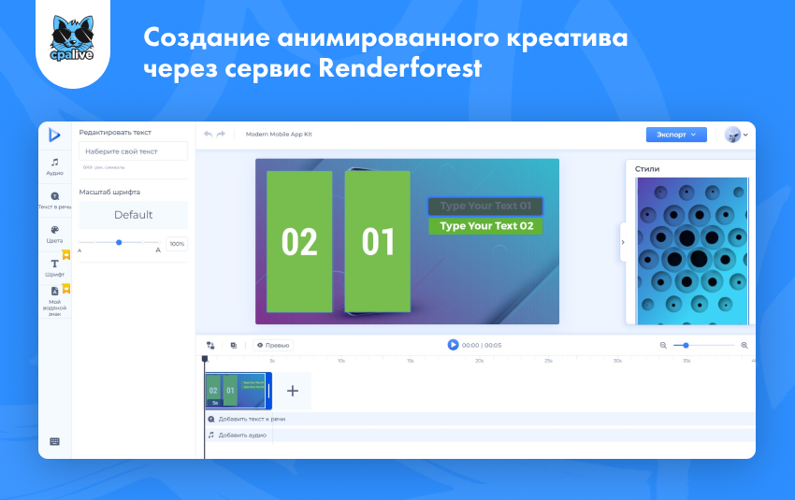Select the Type Your Text 01 field
Screen dimensions: 795x500
tap(485, 206)
